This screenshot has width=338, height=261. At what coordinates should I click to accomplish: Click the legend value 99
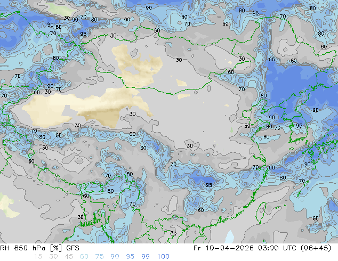(146, 257)
